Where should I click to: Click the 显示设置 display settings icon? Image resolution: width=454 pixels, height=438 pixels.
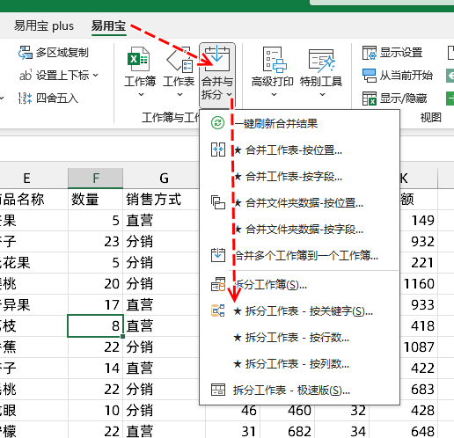tap(369, 53)
